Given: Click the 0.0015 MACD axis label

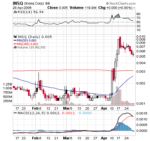Looking at the screenshot, I should [x=142, y=114].
